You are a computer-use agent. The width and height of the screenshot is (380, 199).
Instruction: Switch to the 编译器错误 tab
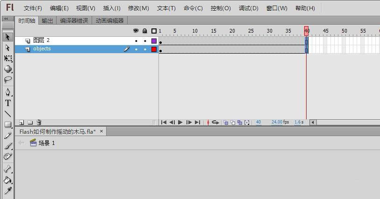74,21
